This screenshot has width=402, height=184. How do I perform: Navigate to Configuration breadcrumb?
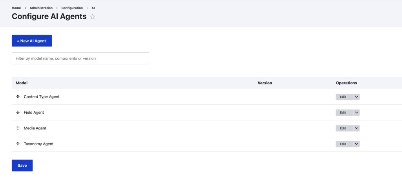coord(72,8)
